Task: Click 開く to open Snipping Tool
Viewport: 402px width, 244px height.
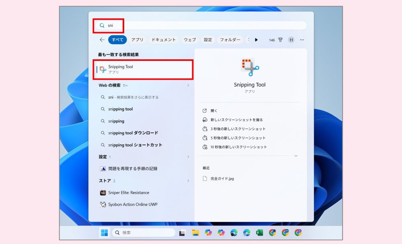Action: tap(214, 111)
